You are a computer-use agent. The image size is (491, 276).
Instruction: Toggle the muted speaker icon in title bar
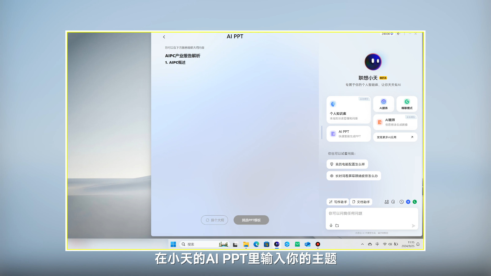pos(398,34)
